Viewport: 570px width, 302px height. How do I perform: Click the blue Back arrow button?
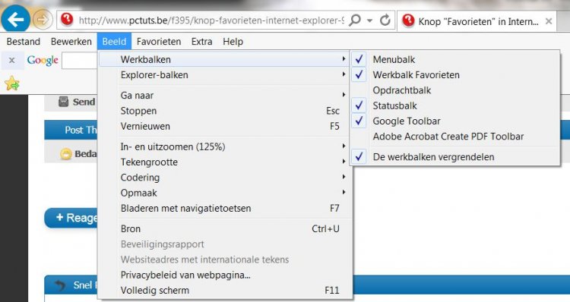coord(15,19)
